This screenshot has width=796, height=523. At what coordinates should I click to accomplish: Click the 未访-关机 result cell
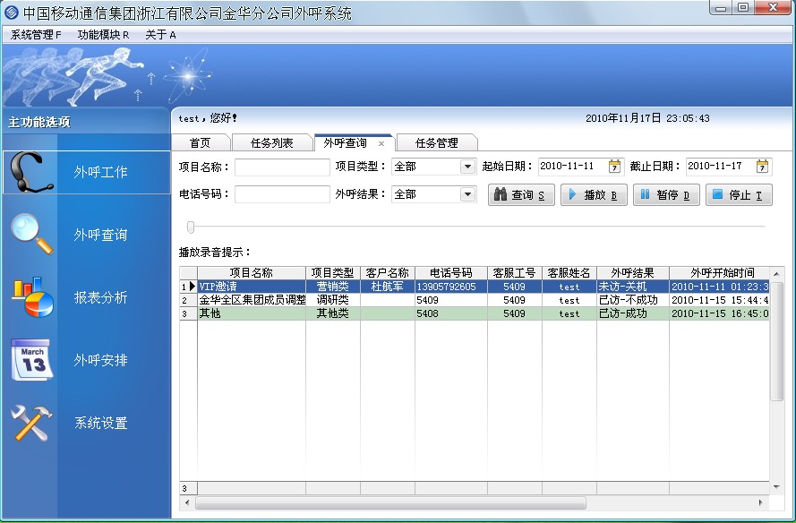tap(632, 287)
